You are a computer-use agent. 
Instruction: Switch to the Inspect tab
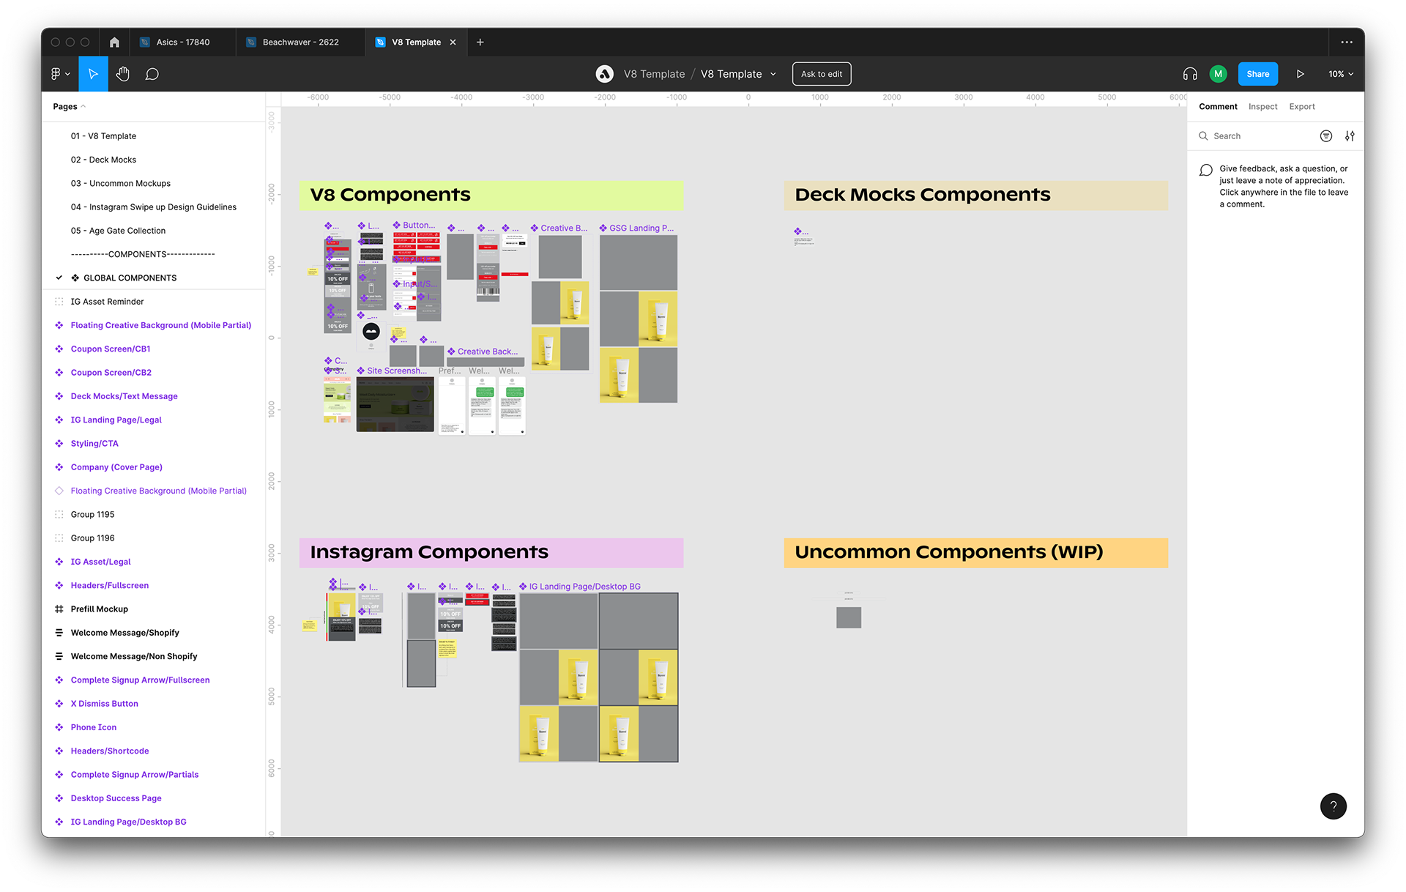click(x=1262, y=107)
